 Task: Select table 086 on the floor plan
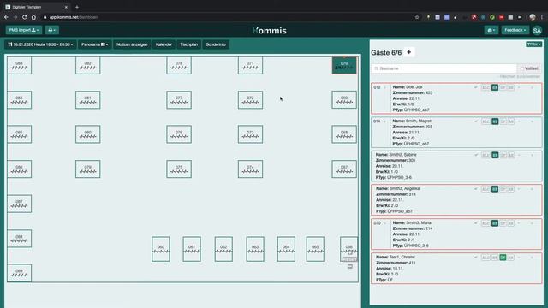19,169
